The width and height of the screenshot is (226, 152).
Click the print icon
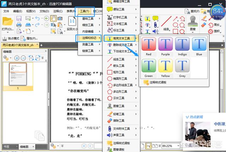click(x=19, y=25)
